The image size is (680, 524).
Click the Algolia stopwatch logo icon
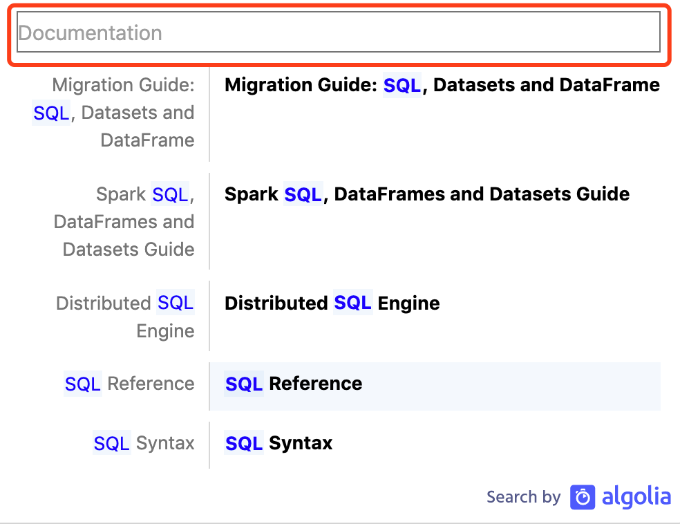[x=583, y=497]
